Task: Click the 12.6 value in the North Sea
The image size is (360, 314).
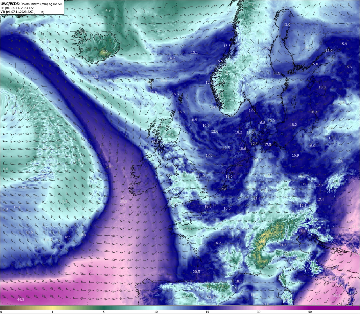Action: pos(215,132)
